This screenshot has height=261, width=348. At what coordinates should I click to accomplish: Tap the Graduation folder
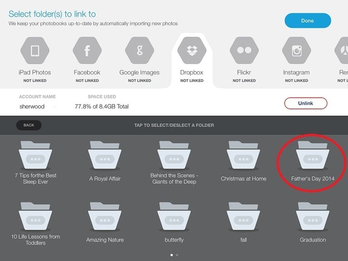(x=313, y=217)
